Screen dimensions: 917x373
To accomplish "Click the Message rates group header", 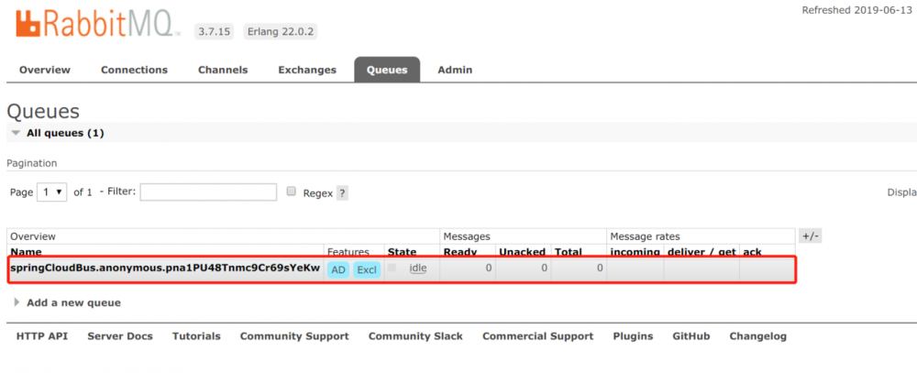I will (x=645, y=236).
